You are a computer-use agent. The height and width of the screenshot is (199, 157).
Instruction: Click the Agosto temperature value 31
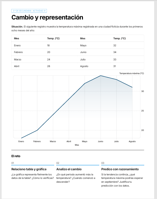(114, 66)
